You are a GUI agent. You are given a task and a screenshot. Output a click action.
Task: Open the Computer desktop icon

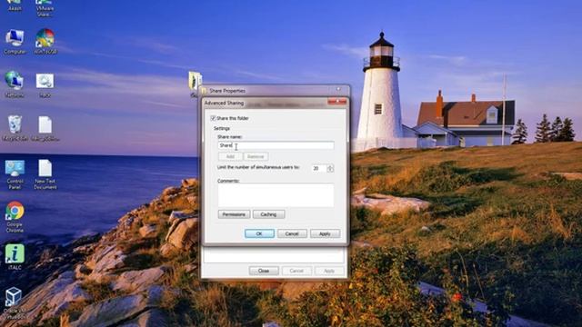coord(15,42)
